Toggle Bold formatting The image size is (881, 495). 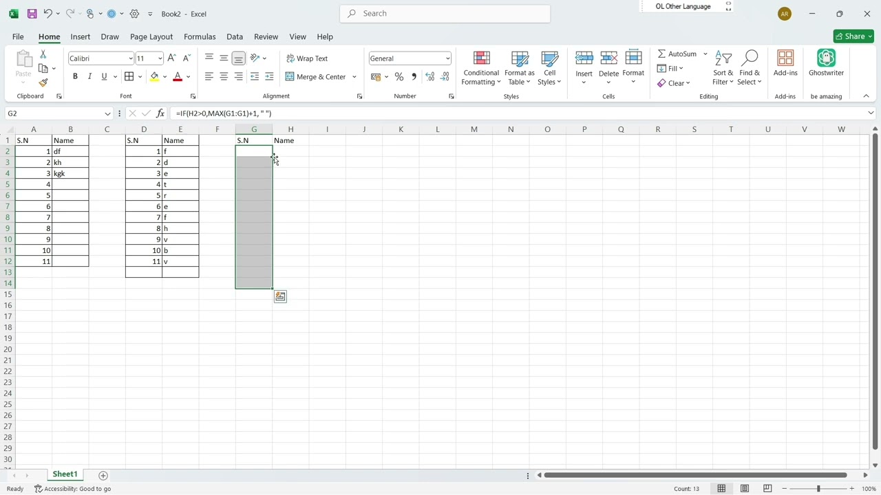coord(75,76)
